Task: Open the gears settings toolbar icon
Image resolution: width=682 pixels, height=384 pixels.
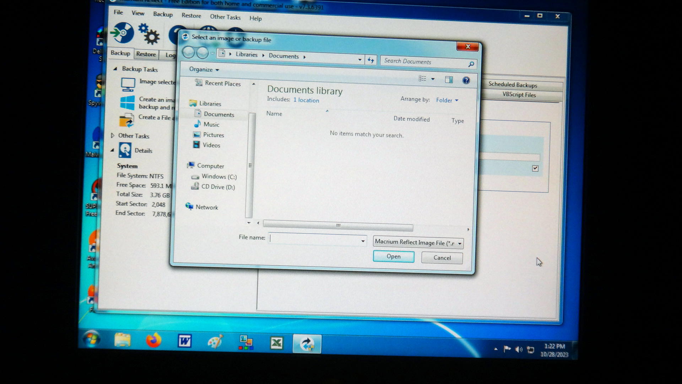Action: pyautogui.click(x=149, y=34)
